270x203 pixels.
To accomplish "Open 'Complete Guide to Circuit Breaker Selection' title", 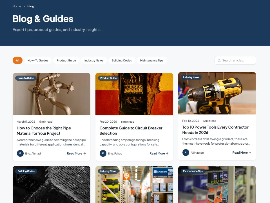I will pyautogui.click(x=131, y=131).
